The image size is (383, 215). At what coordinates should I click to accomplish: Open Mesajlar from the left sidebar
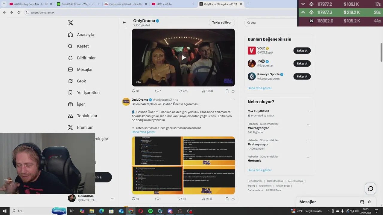(80, 70)
